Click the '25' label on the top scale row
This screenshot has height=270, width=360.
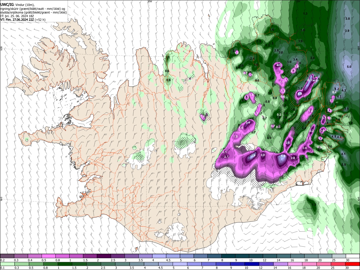[334, 260]
